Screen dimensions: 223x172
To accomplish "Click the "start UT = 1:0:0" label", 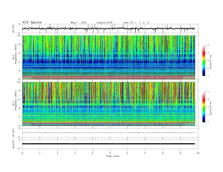I will pyautogui.click(x=136, y=22).
